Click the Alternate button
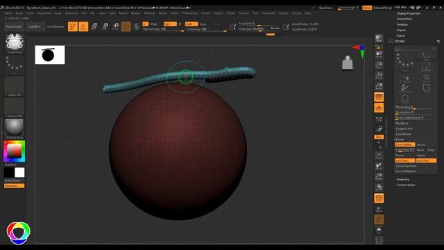 [x=14, y=186]
